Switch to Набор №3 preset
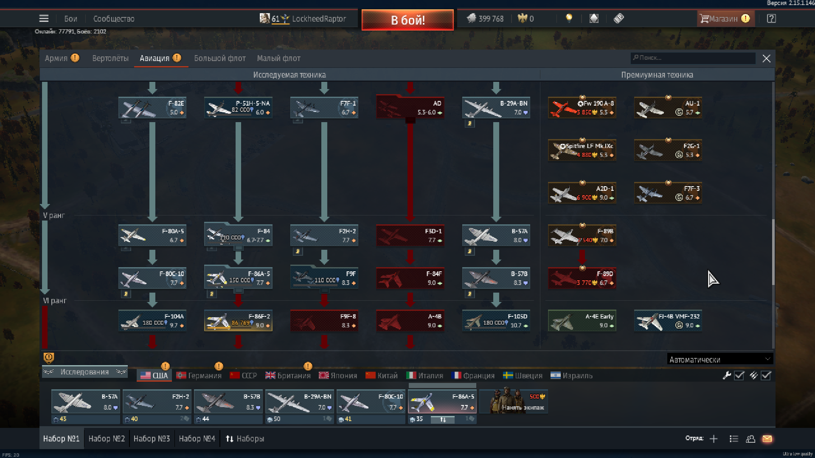815x458 pixels. (152, 438)
